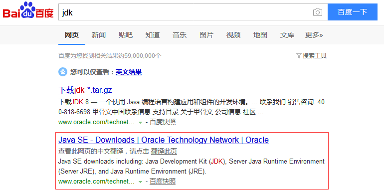Show more categories via 更多»
Screen dimensions: 384x192
pyautogui.click(x=314, y=35)
